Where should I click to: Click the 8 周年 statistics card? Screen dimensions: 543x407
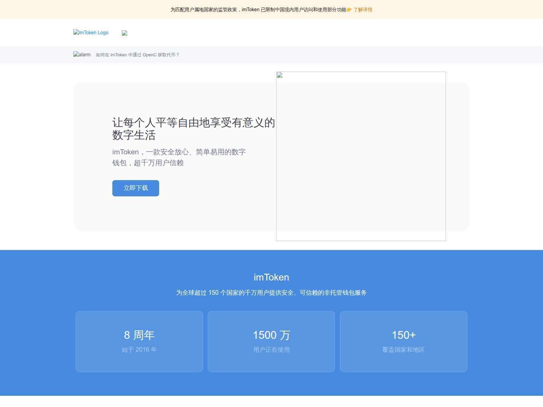click(139, 341)
